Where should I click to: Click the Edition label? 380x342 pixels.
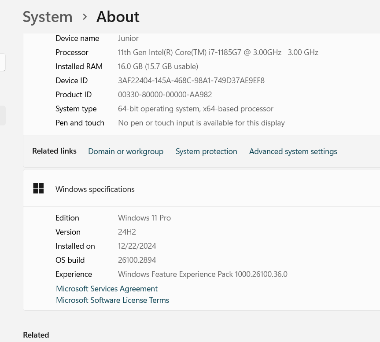(67, 218)
